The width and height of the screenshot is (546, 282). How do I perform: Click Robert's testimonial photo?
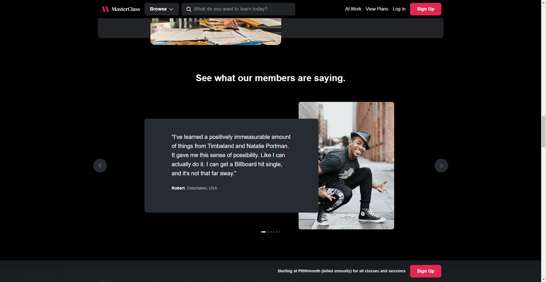(x=346, y=166)
